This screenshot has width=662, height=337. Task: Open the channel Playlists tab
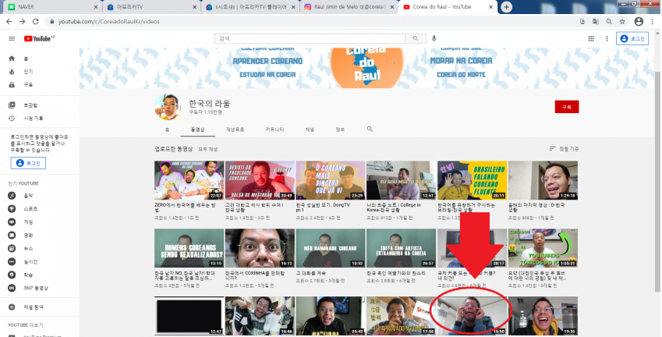click(x=235, y=129)
